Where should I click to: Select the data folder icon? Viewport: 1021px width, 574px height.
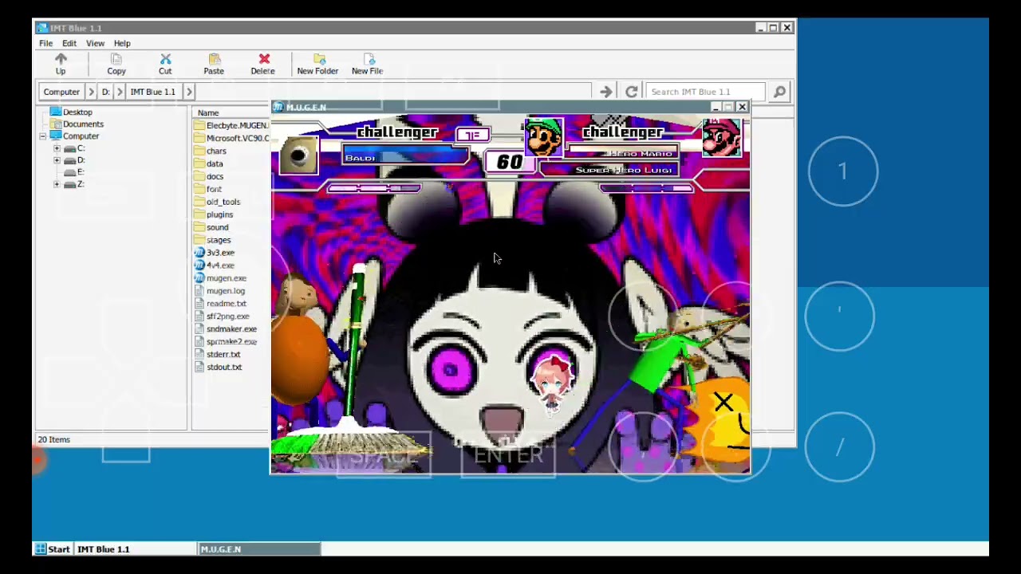[199, 163]
